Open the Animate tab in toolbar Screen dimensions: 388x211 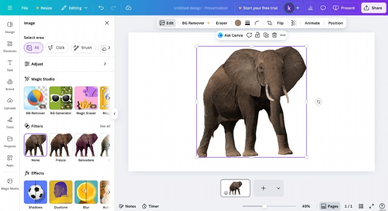coord(312,23)
